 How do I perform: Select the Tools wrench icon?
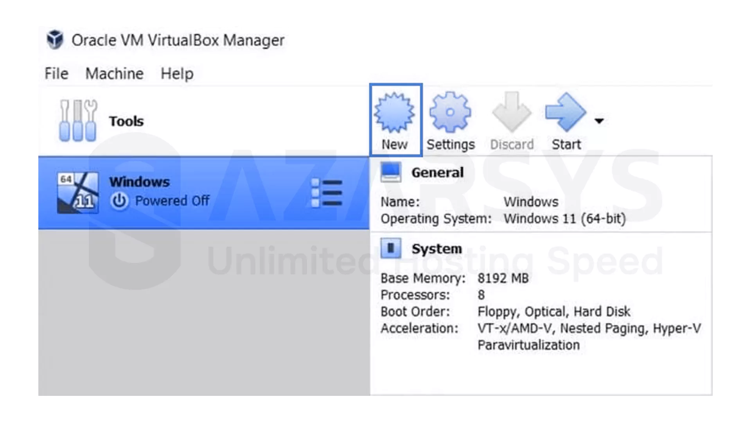coord(78,120)
